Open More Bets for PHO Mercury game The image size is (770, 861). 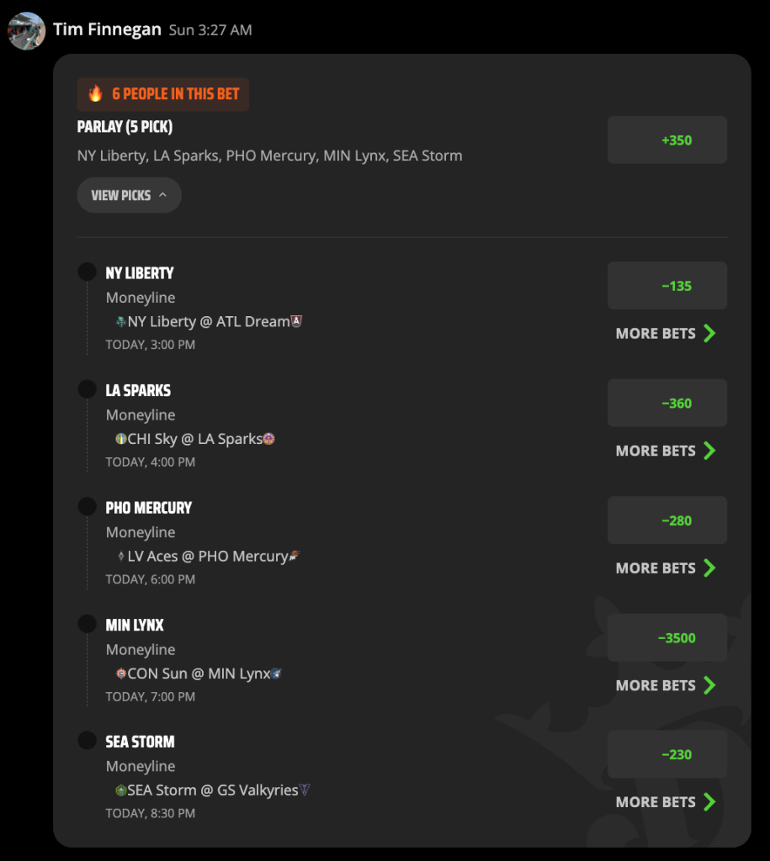[x=666, y=568]
